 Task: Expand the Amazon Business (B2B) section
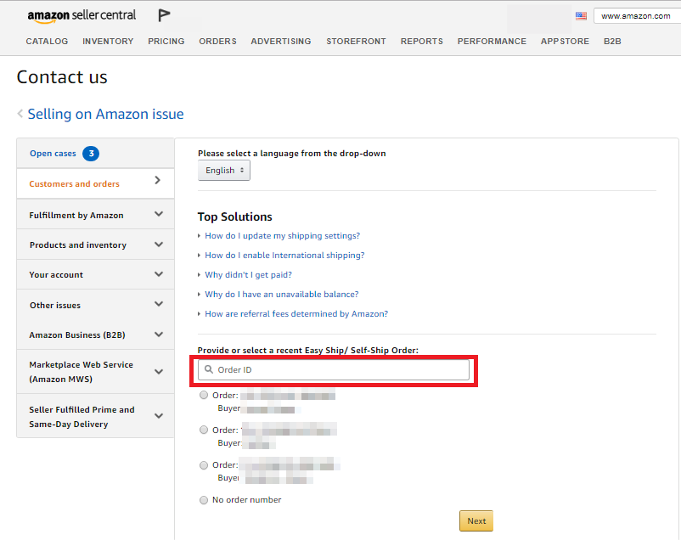[96, 335]
